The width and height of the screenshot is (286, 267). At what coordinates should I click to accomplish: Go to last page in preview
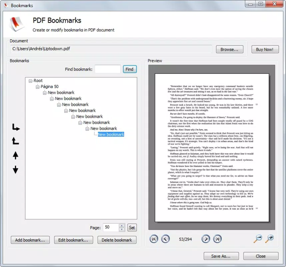[217, 239]
